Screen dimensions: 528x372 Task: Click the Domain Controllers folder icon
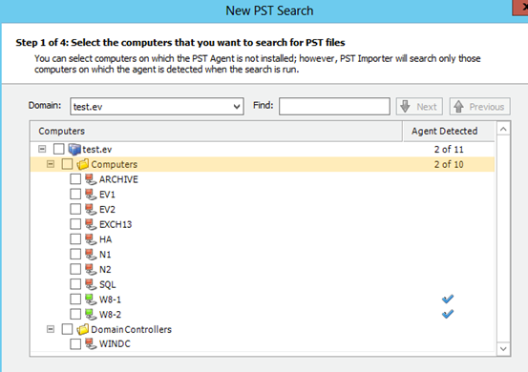click(x=82, y=329)
